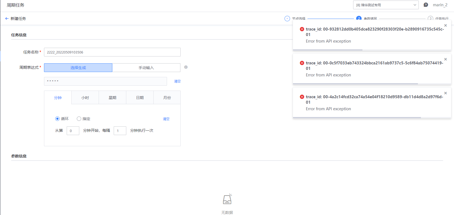This screenshot has height=215, width=454.
Task: Choose the 选择生成 expression mode
Action: click(x=78, y=68)
